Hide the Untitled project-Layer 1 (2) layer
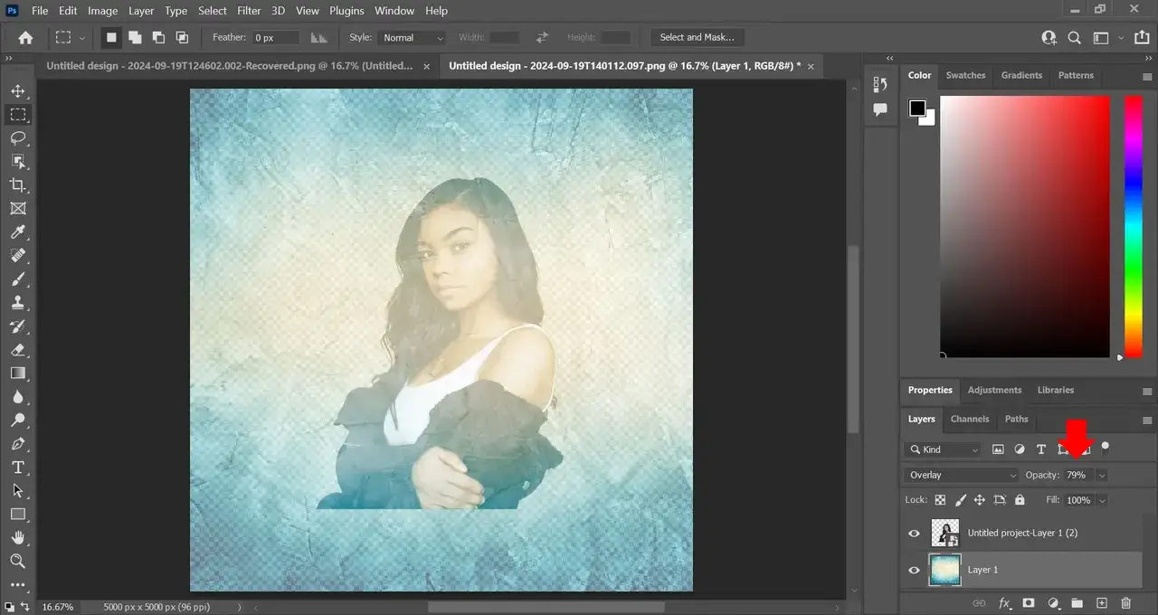The height and width of the screenshot is (615, 1158). tap(914, 534)
